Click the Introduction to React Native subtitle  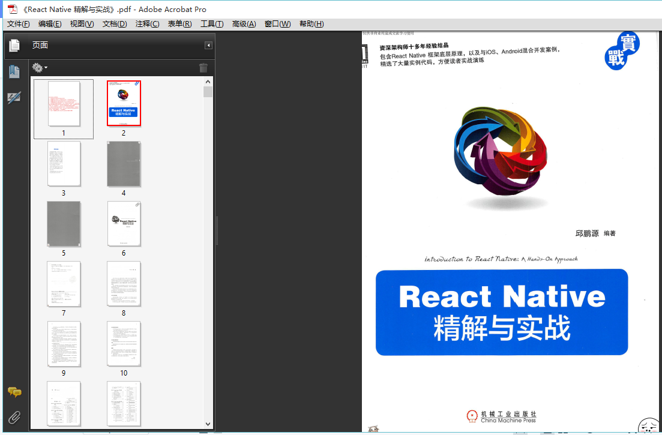(x=501, y=259)
